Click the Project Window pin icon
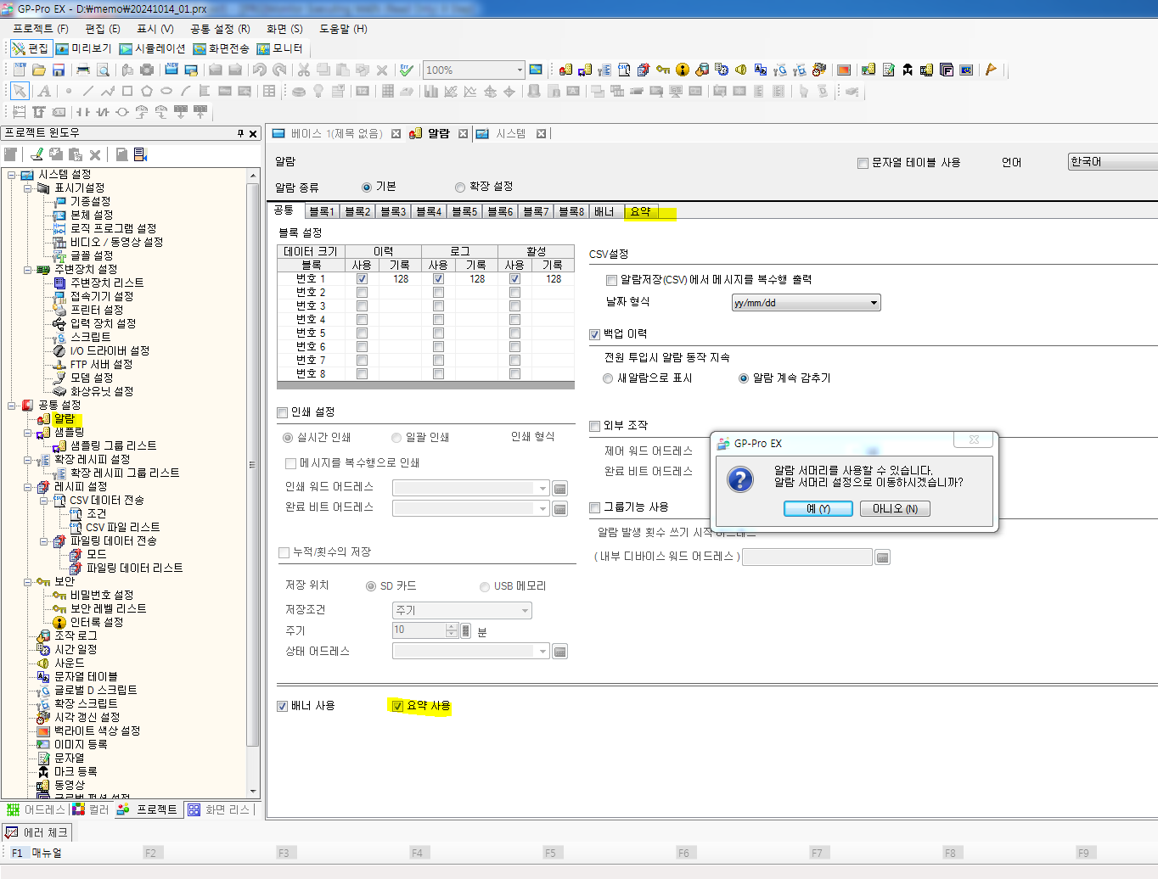 pyautogui.click(x=240, y=133)
